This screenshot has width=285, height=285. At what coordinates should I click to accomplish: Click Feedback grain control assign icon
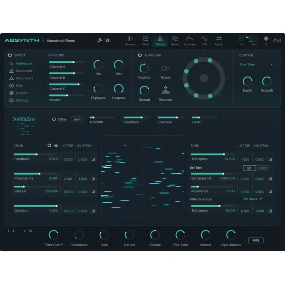click(93, 159)
